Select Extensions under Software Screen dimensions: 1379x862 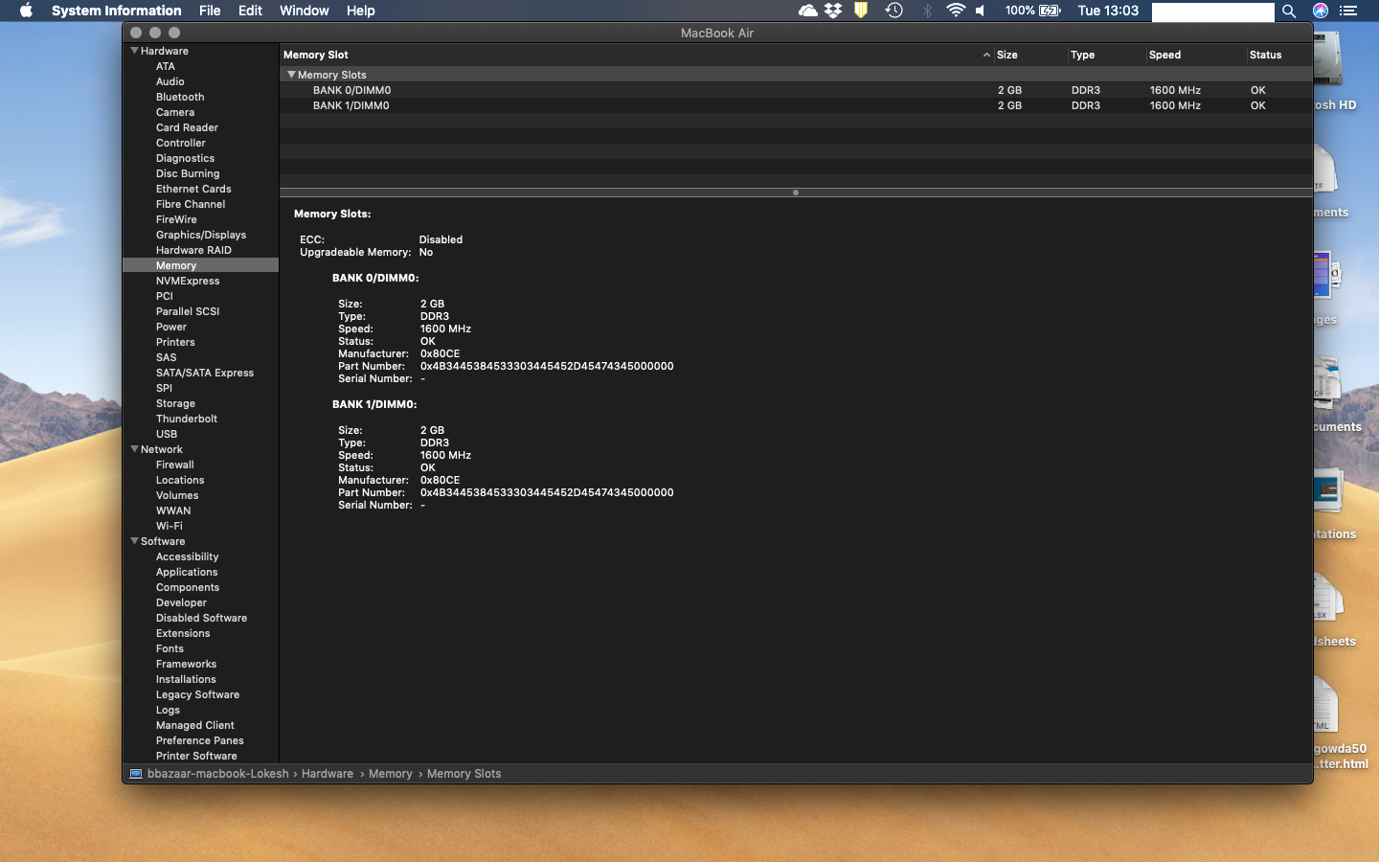tap(183, 633)
